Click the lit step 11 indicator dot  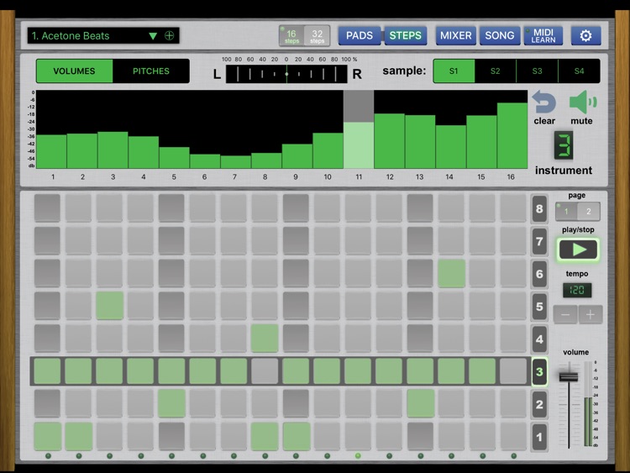point(358,455)
